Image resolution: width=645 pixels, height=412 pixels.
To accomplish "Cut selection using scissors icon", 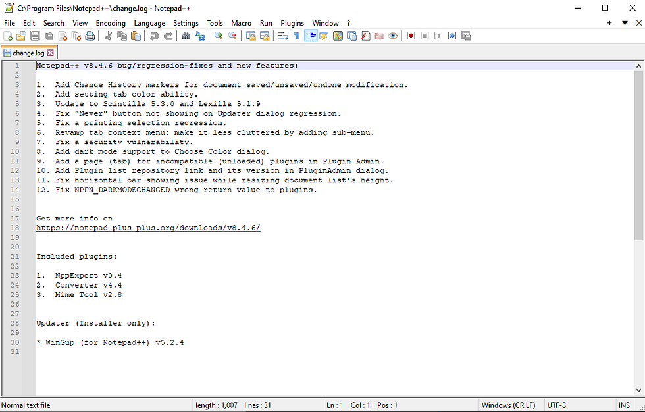I will coord(108,36).
